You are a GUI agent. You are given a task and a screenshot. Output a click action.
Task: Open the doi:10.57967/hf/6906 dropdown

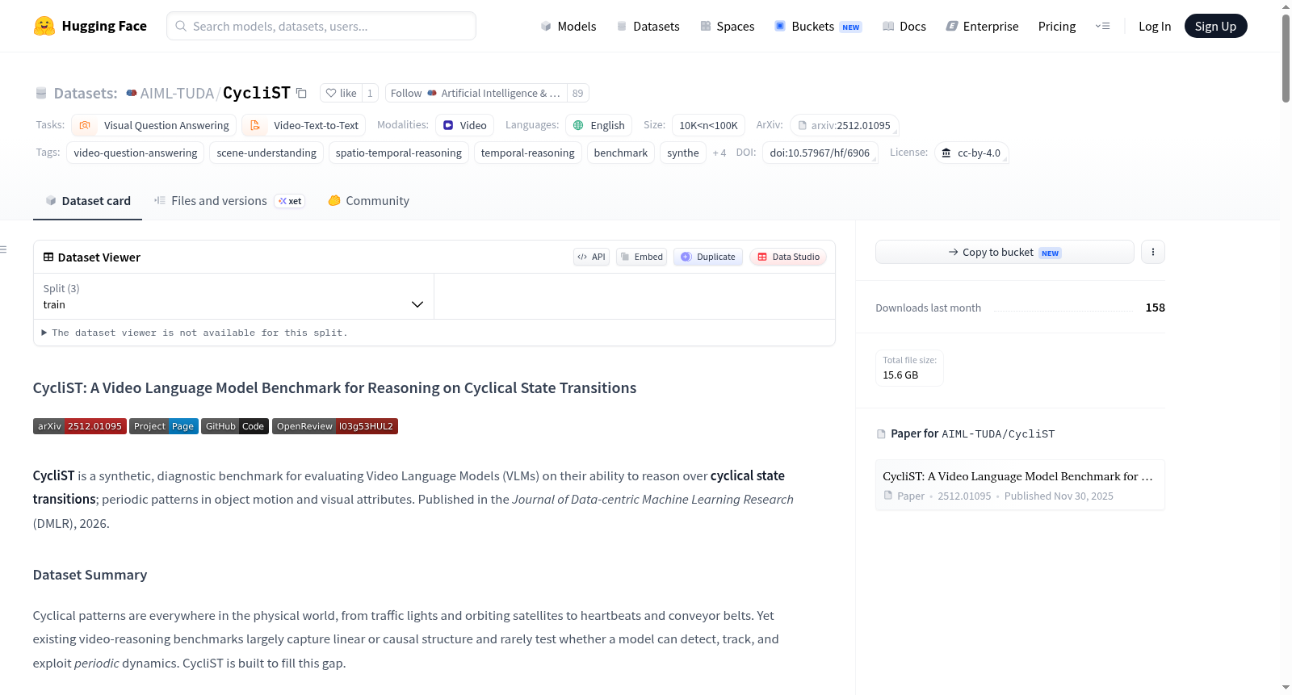[x=820, y=153]
